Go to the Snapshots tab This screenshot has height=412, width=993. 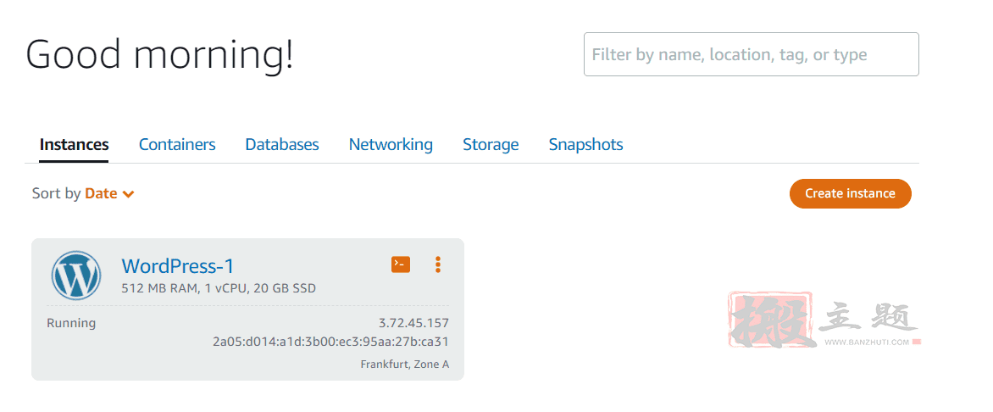[x=585, y=144]
